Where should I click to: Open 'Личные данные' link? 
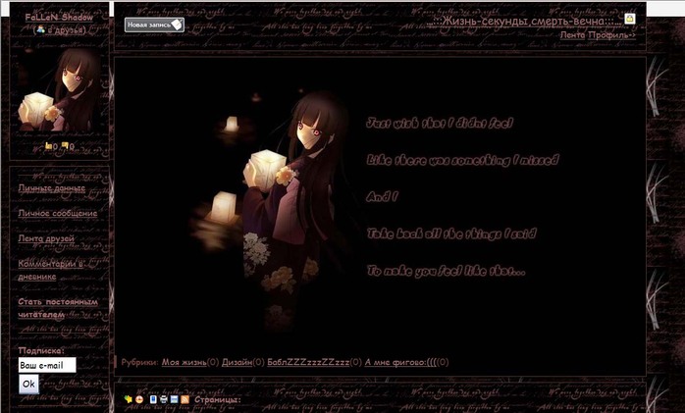[x=52, y=188]
